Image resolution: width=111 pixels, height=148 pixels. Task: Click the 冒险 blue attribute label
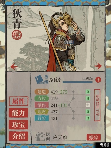pos(42,118)
